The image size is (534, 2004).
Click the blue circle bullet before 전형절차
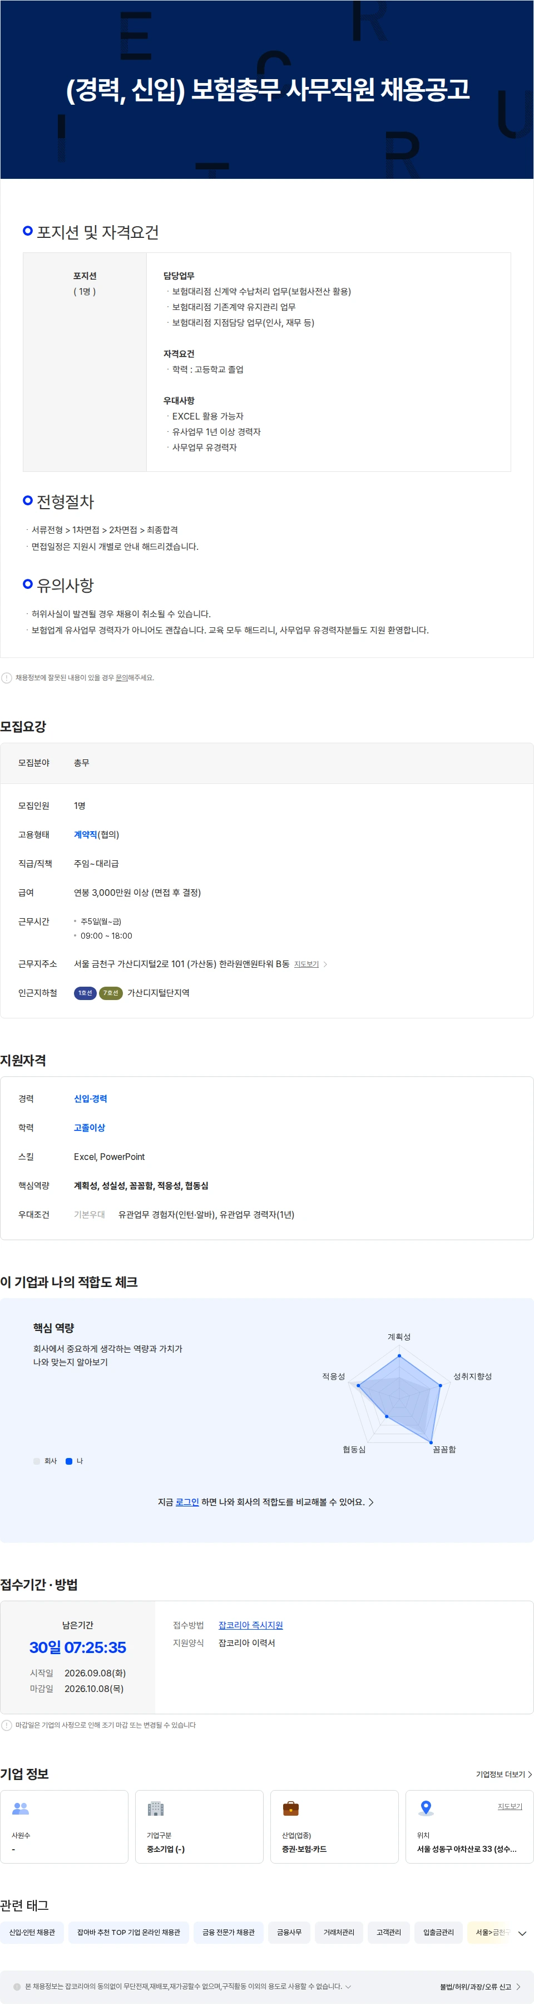click(x=28, y=500)
